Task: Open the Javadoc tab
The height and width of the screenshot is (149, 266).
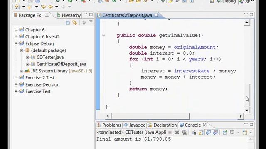Action: (x=135, y=125)
